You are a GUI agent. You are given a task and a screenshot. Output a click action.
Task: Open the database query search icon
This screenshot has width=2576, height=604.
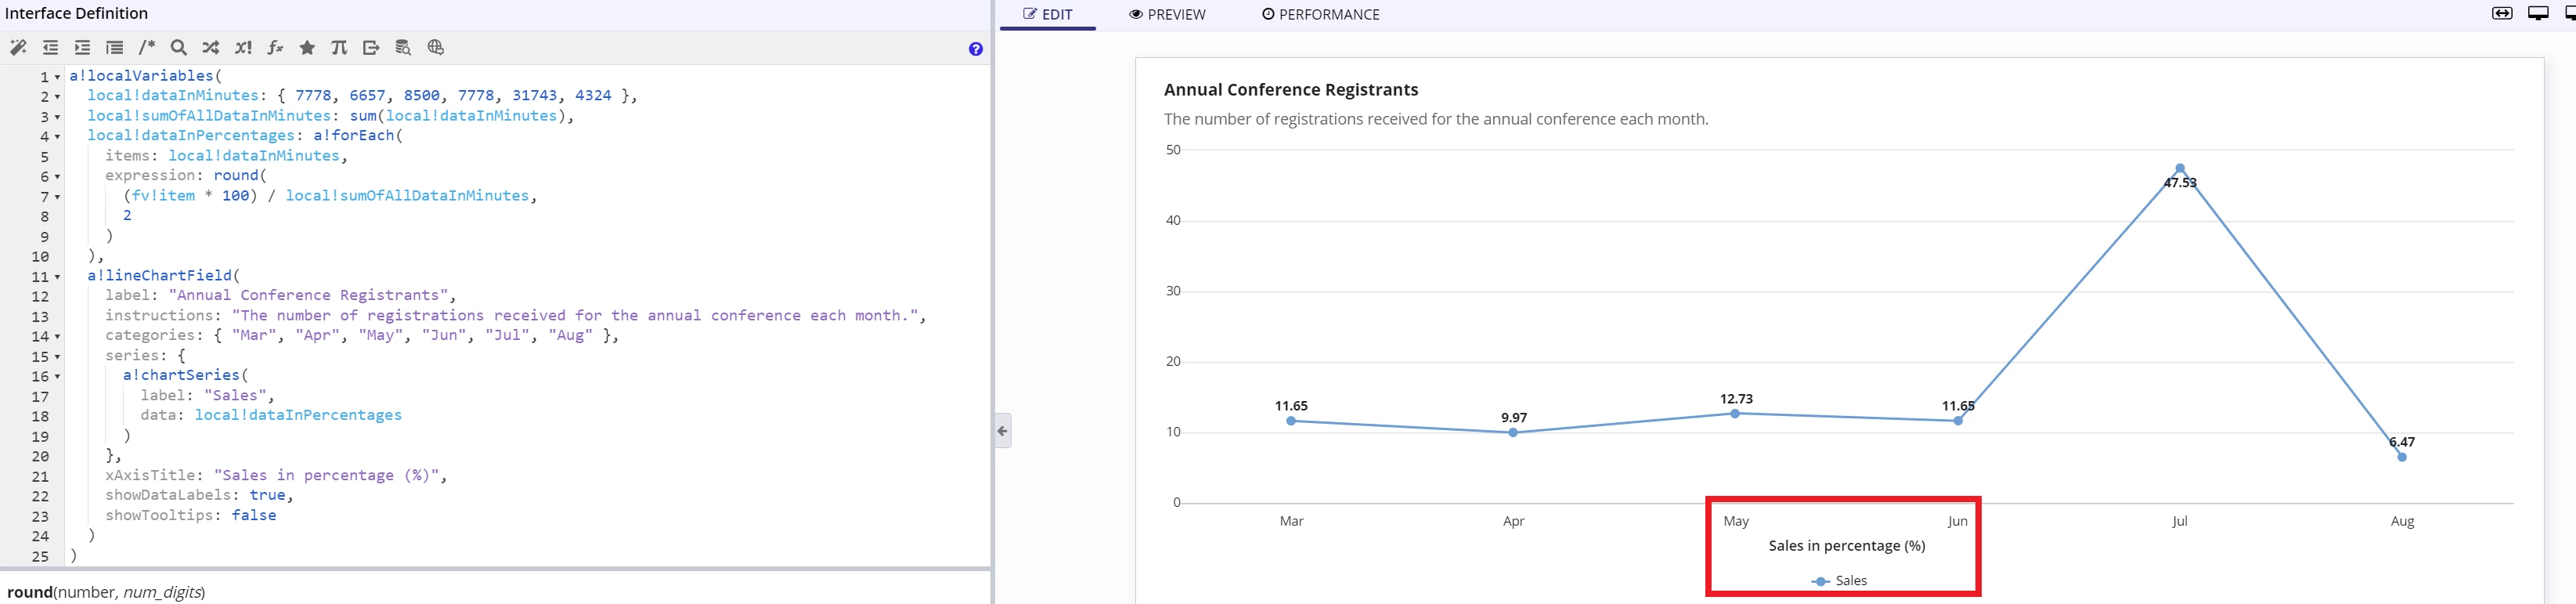[403, 48]
